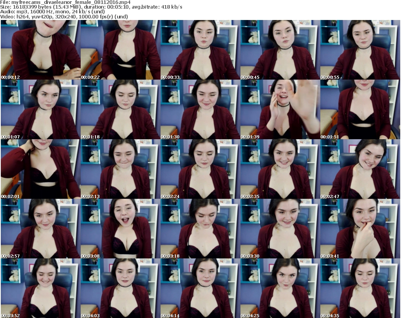Click the thumbnail at timestamp 00:00:12
Viewport: 401px width, 318px height.
[x=40, y=50]
